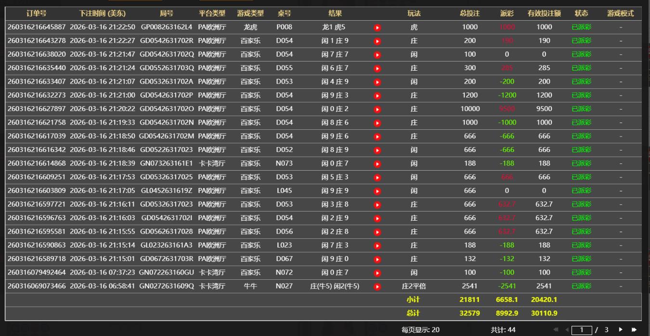Click replay icon in 闲 7 庄 7 row
The image size is (650, 336).
pos(377,55)
